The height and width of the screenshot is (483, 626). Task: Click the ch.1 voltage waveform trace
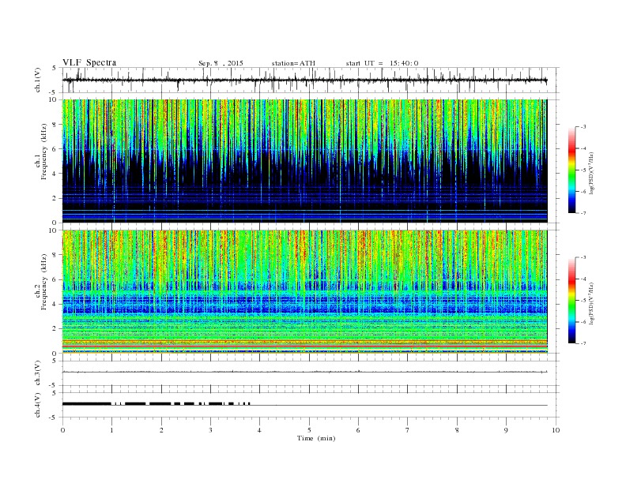click(305, 80)
